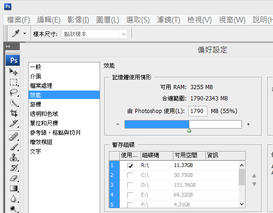Move scratch disk up with arrow button
The height and width of the screenshot is (213, 273).
(254, 175)
